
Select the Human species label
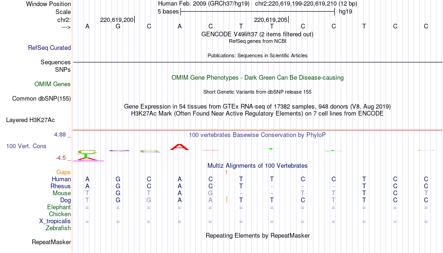click(x=61, y=179)
